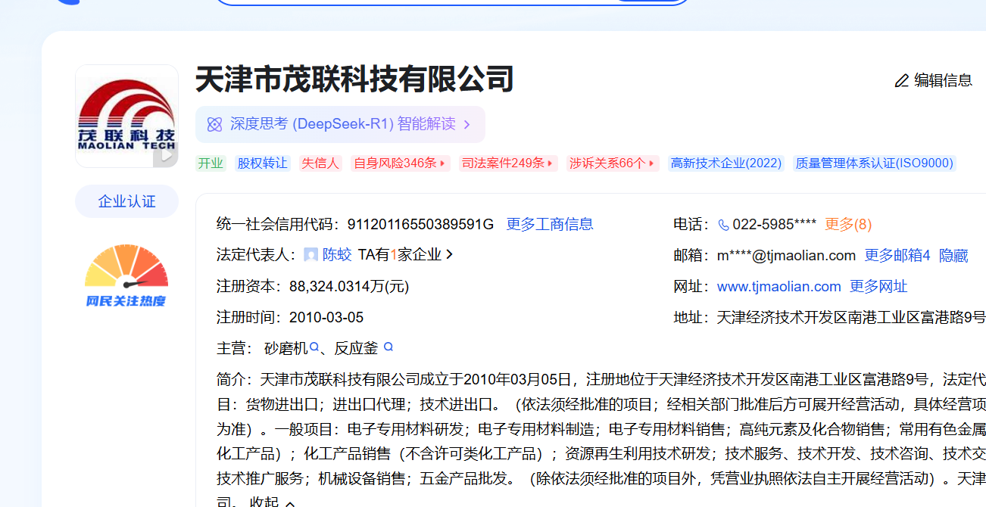Select the credit code 91120116550389591G
Screen dimensions: 986x507
pos(420,224)
